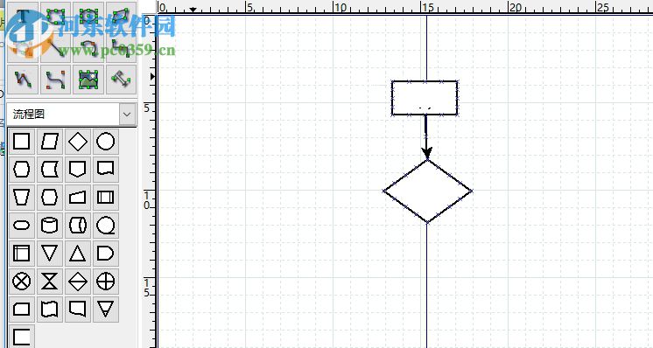Pick the Summing junction crossed circle
653x348 pixels.
tap(21, 282)
